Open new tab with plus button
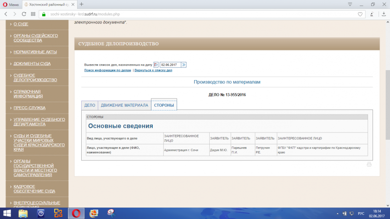 click(x=81, y=4)
